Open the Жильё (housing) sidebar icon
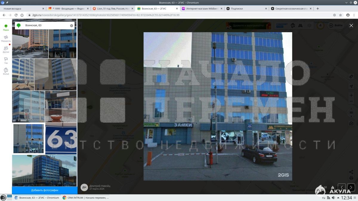 6,71
